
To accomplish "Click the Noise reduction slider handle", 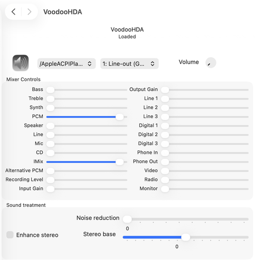I will [x=127, y=219].
